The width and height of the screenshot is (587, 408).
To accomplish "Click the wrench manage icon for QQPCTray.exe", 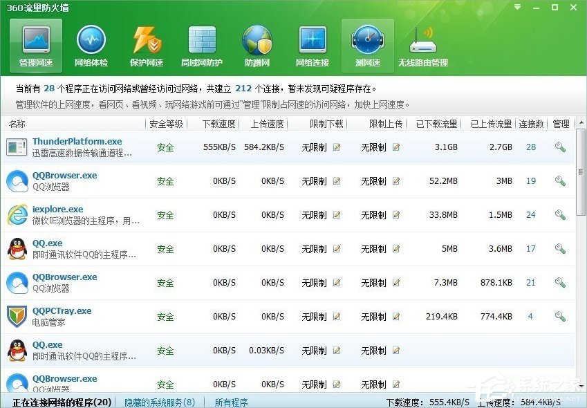I will tap(560, 317).
